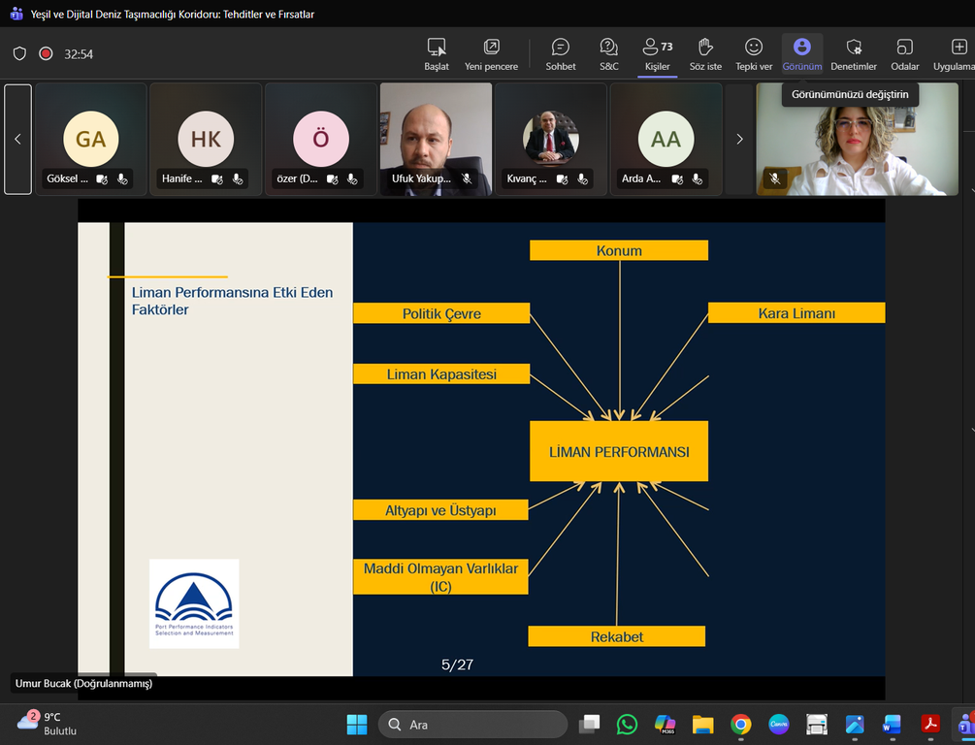The height and width of the screenshot is (745, 975).
Task: Toggle the red recording indicator
Action: [x=46, y=54]
